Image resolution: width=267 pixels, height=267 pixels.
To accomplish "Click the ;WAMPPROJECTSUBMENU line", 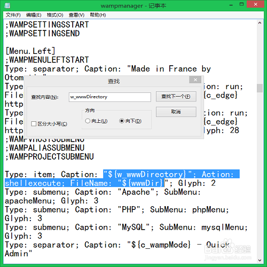I will [x=50, y=156].
